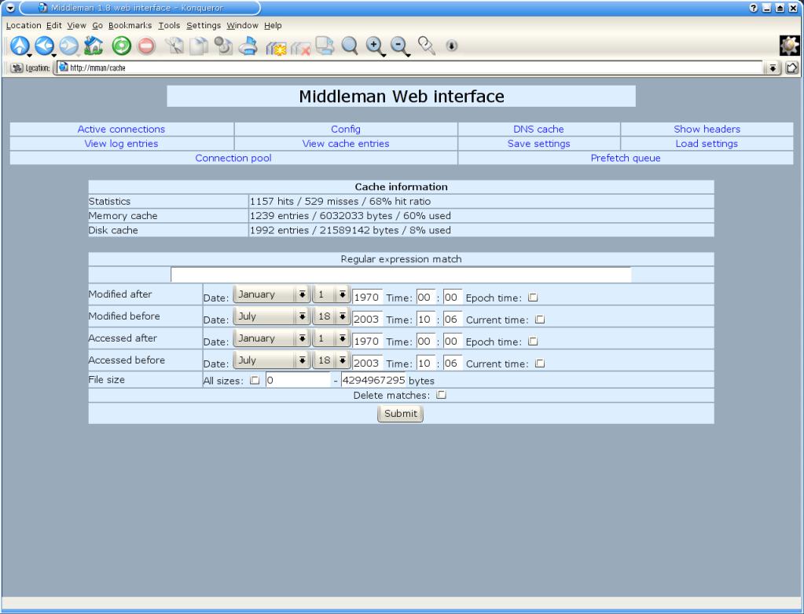Click the Save settings link
The image size is (804, 614).
[x=539, y=144]
